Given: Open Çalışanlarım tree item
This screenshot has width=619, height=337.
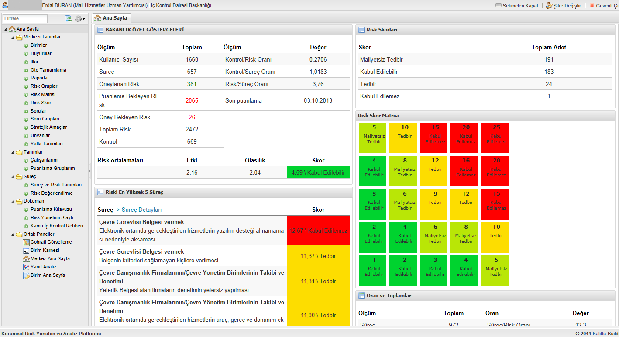Looking at the screenshot, I should [44, 160].
